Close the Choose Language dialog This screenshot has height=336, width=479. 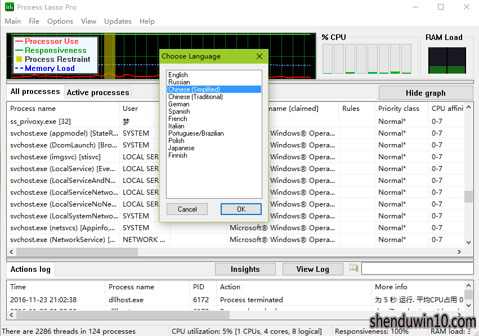tap(259, 56)
